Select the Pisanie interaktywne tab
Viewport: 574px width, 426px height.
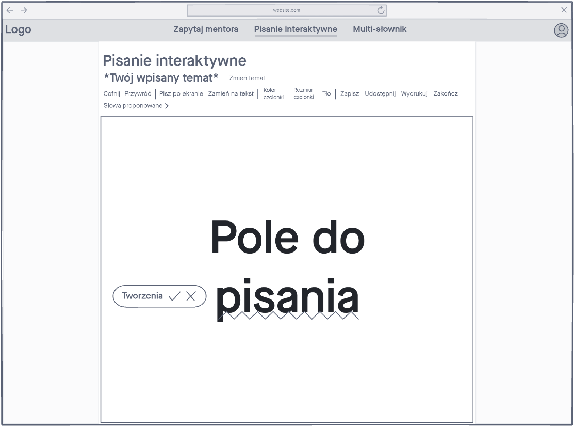point(296,29)
